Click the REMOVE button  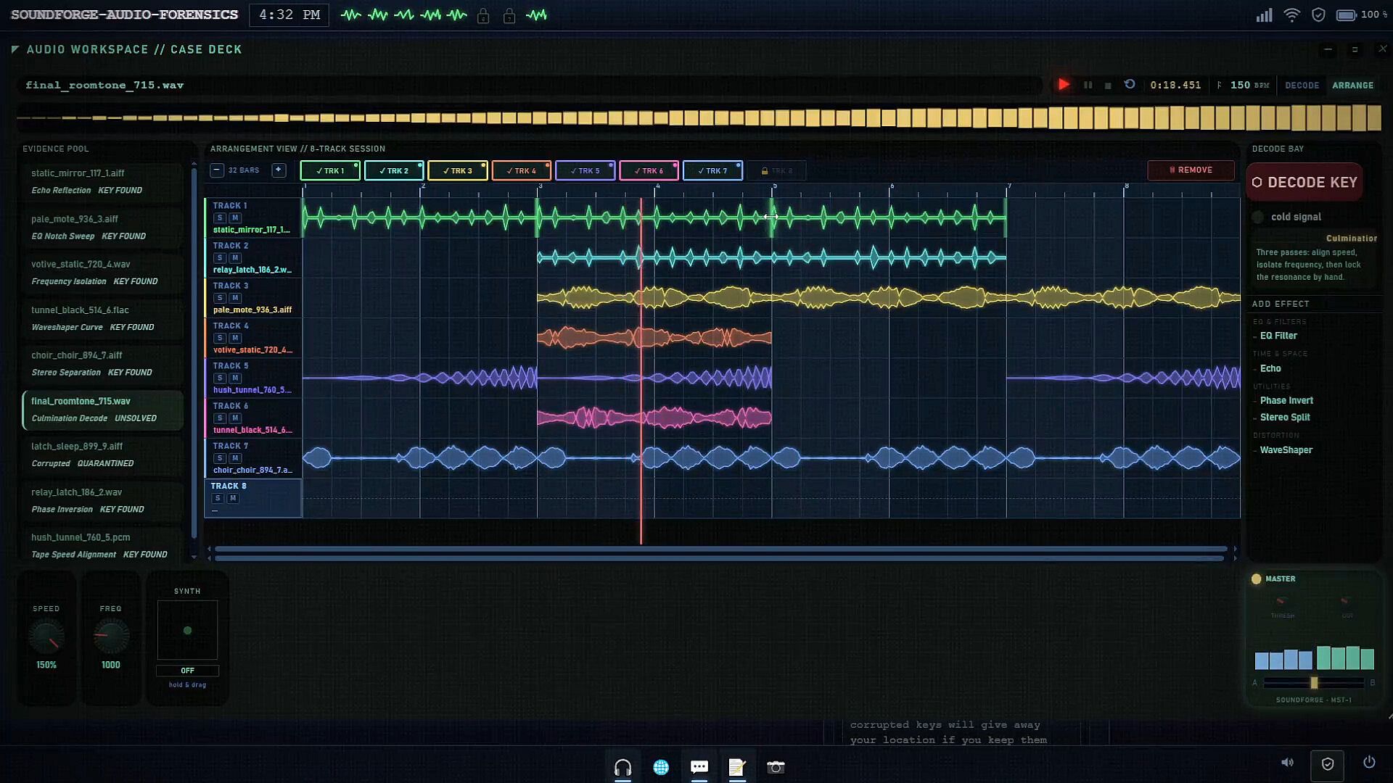pos(1191,170)
